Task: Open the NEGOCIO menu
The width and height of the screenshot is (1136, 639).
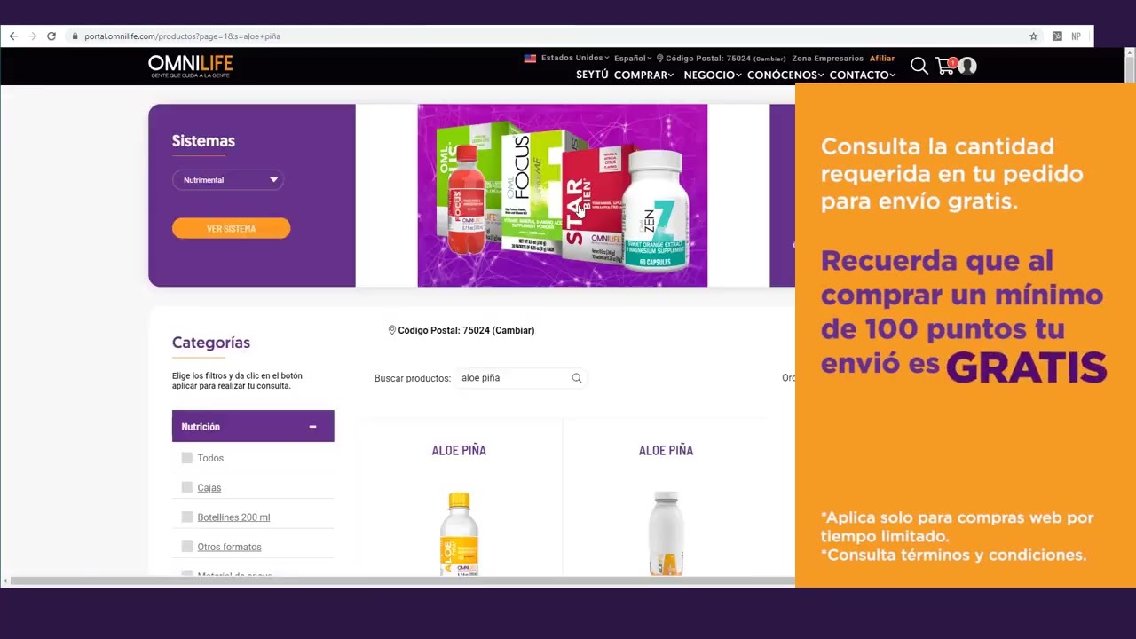Action: [x=713, y=75]
